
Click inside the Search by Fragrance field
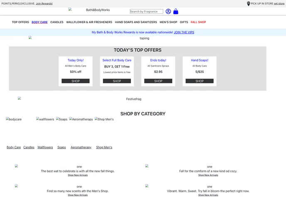(x=146, y=12)
